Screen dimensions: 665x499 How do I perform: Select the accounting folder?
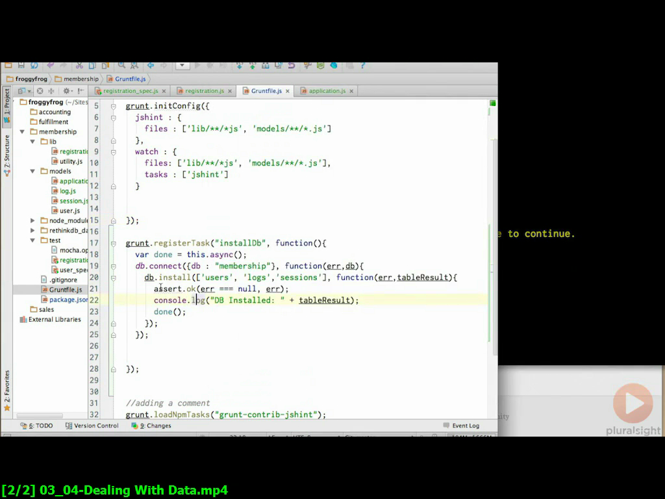pos(51,112)
